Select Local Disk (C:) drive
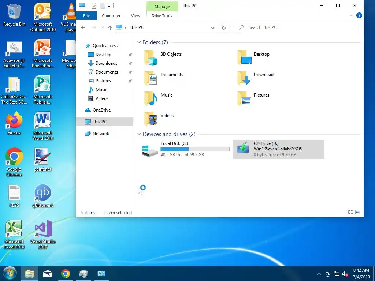The width and height of the screenshot is (375, 281). coord(186,149)
